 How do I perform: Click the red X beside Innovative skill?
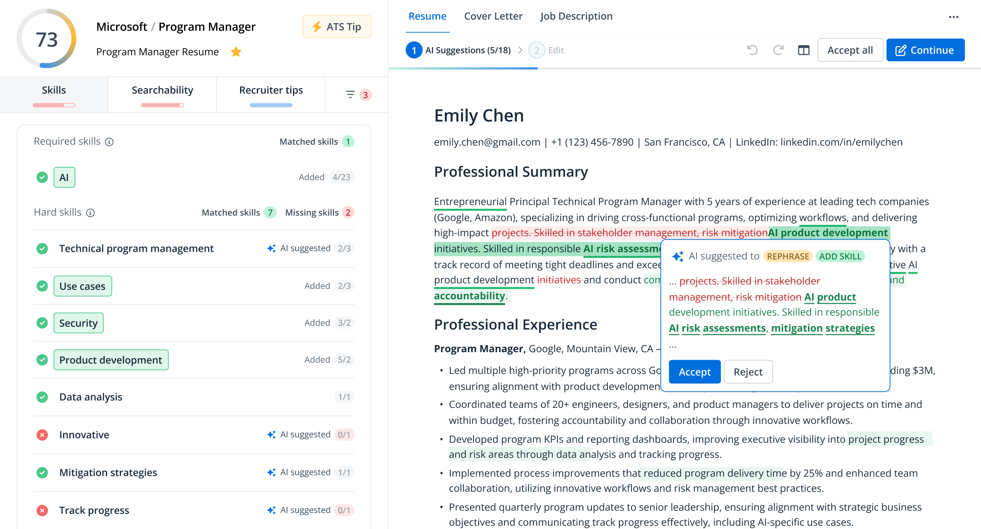click(42, 435)
